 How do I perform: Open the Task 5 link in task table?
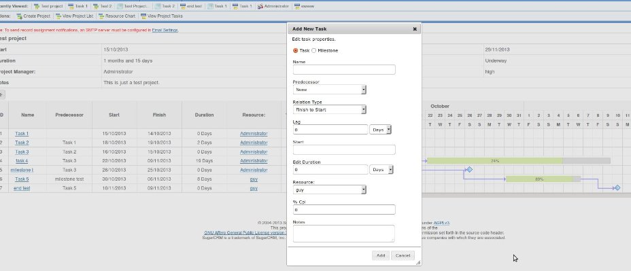[22, 179]
